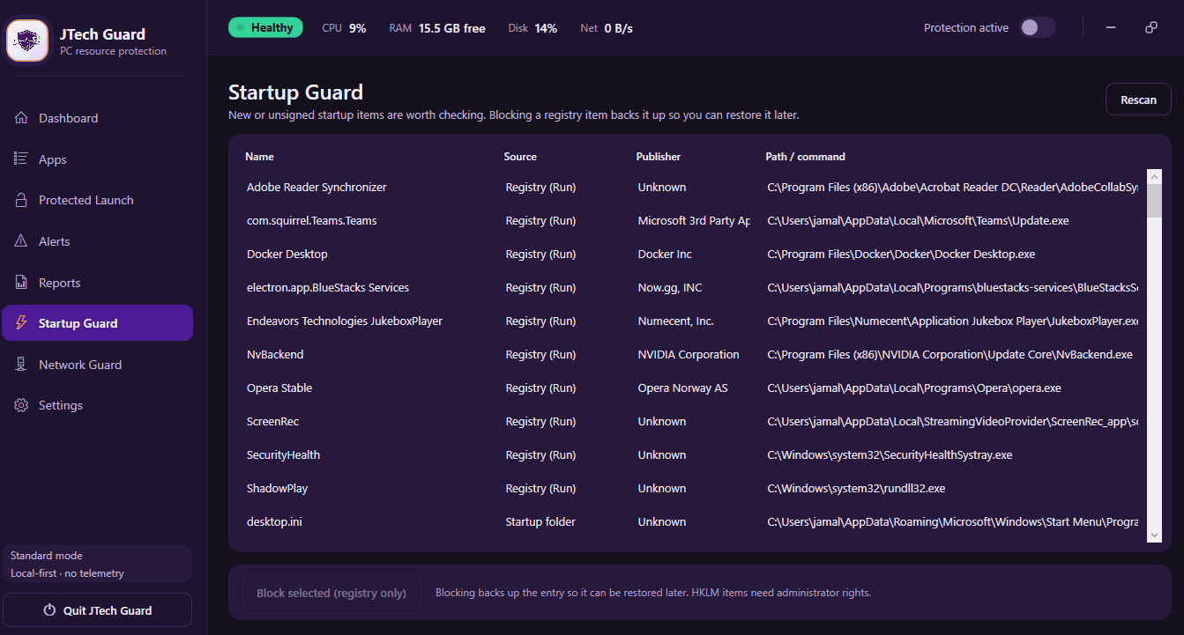Click the Opera opera.exe path cell
This screenshot has height=635, width=1184.
pos(914,388)
